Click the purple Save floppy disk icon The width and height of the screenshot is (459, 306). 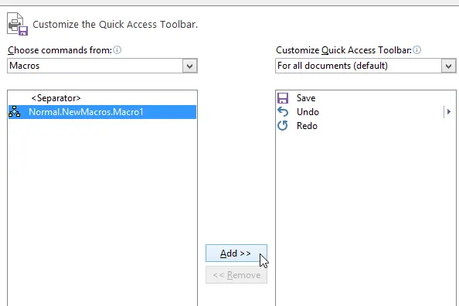283,98
